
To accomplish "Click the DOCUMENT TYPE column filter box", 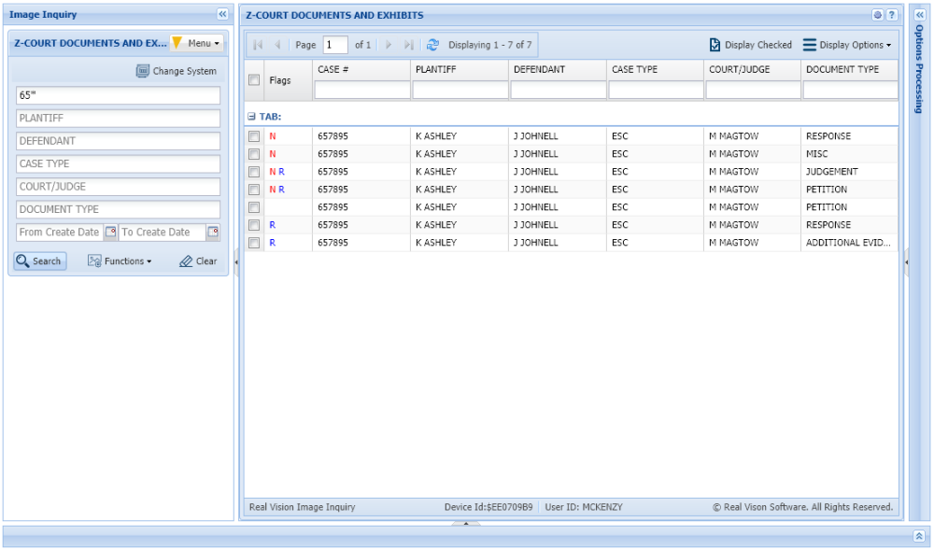I will coord(850,90).
